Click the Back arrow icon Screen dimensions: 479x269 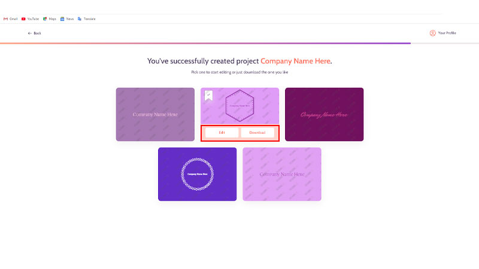(29, 33)
